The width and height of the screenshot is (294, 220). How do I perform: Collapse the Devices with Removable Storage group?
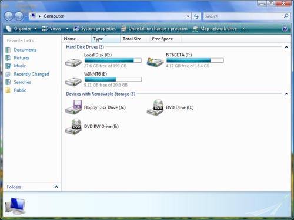coord(286,94)
